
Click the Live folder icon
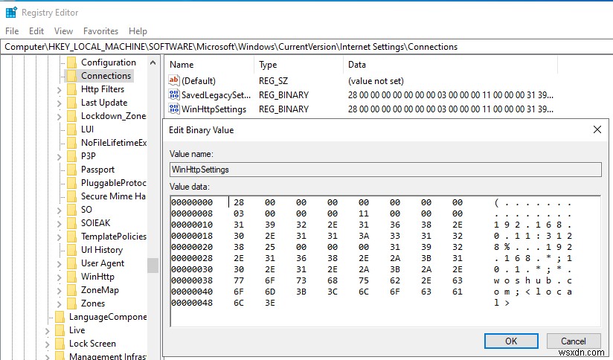60,330
